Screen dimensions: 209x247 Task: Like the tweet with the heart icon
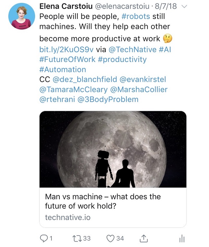coord(110,238)
